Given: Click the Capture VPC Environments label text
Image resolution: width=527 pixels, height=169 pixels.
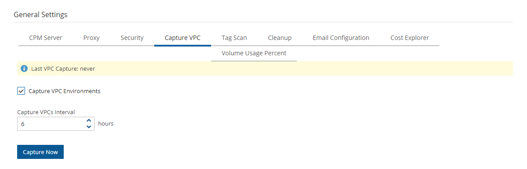Looking at the screenshot, I should click(65, 91).
